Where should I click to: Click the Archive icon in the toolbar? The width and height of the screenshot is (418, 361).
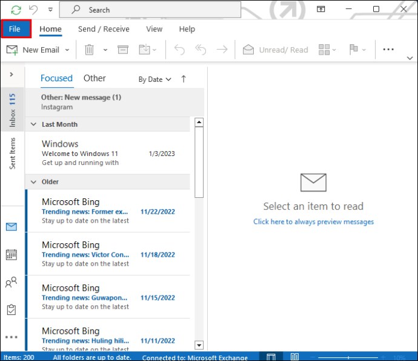[123, 50]
